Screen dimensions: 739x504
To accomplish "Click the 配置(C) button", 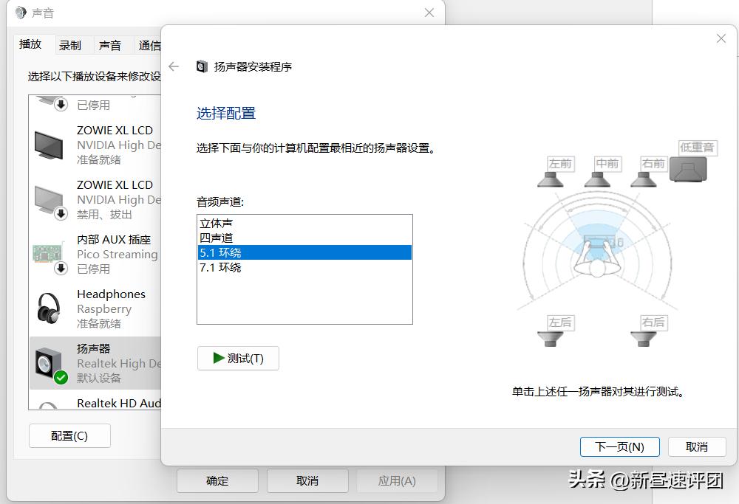I will pos(69,435).
